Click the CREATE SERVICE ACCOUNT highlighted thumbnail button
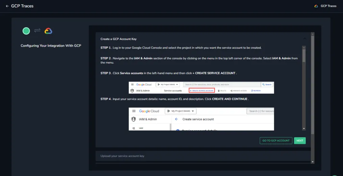Image resolution: width=343 pixels, height=176 pixels. 202,91
